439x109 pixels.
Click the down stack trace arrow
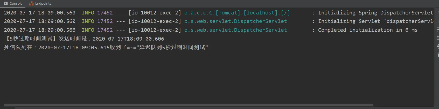pos(438,21)
